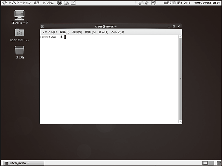Maximize the terminal window
The image size is (222, 166).
pyautogui.click(x=174, y=27)
